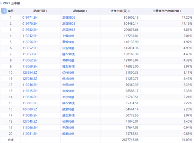Open bond code 113042.SH link
This screenshot has height=143, width=194.
[x=30, y=36]
